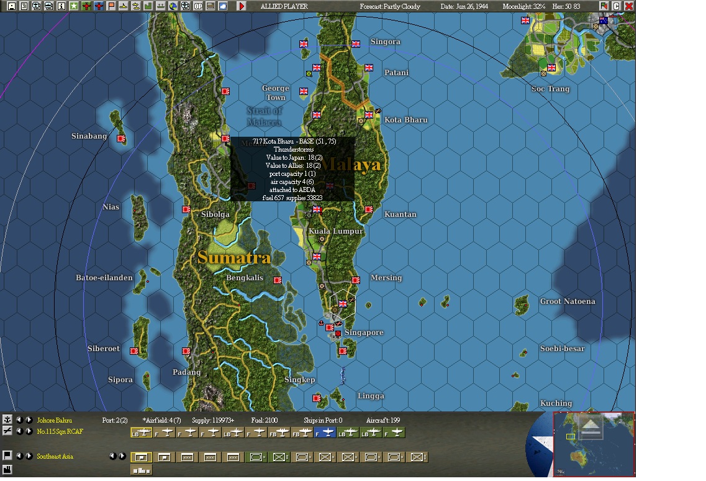706x481 pixels.
Task: Select the Japanese flag at Sibolga
Action: tap(186, 209)
